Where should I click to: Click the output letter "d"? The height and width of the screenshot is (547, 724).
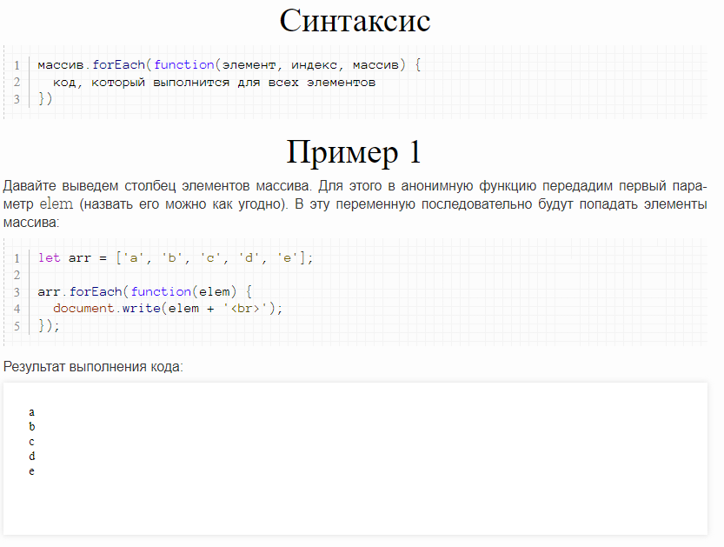[x=32, y=456]
